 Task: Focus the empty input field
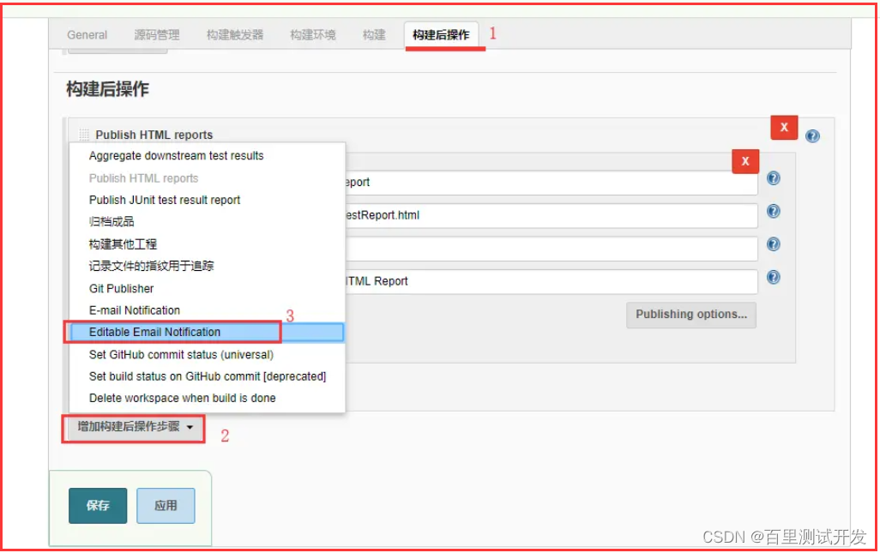552,249
